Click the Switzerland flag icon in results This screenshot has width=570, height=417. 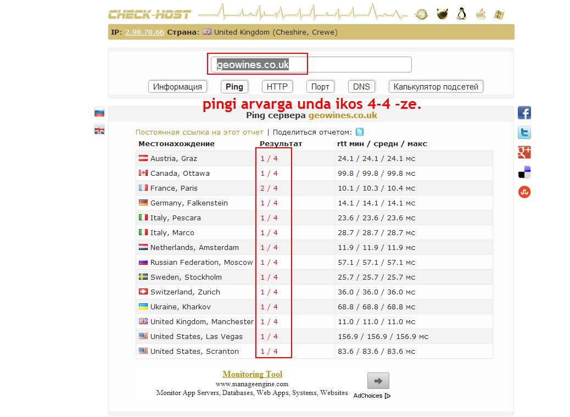[x=143, y=292]
